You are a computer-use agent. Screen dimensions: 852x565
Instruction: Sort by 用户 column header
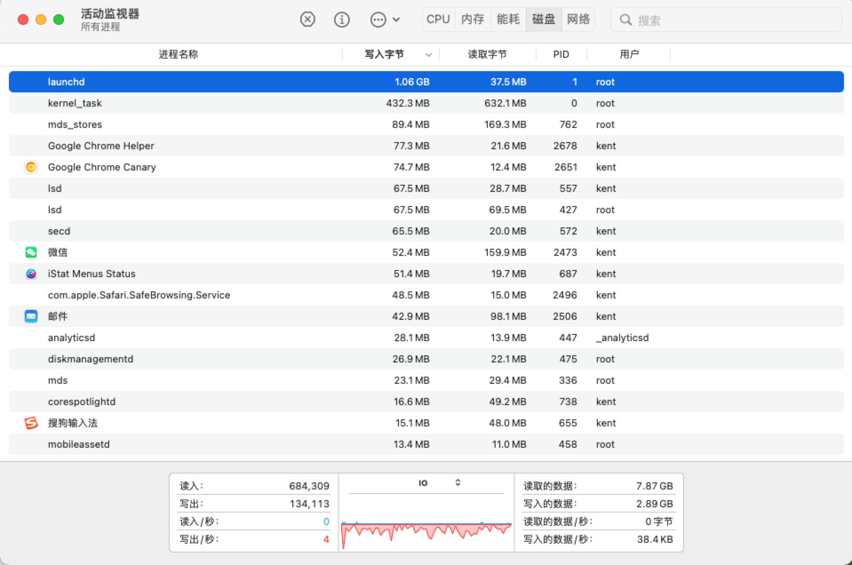pyautogui.click(x=629, y=54)
